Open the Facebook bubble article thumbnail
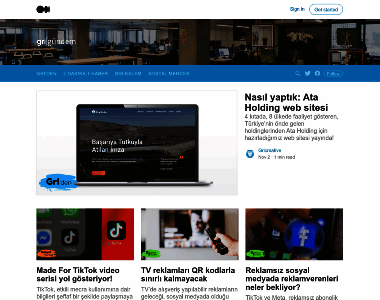Viewport: 380px width, 300px height. coord(294,234)
